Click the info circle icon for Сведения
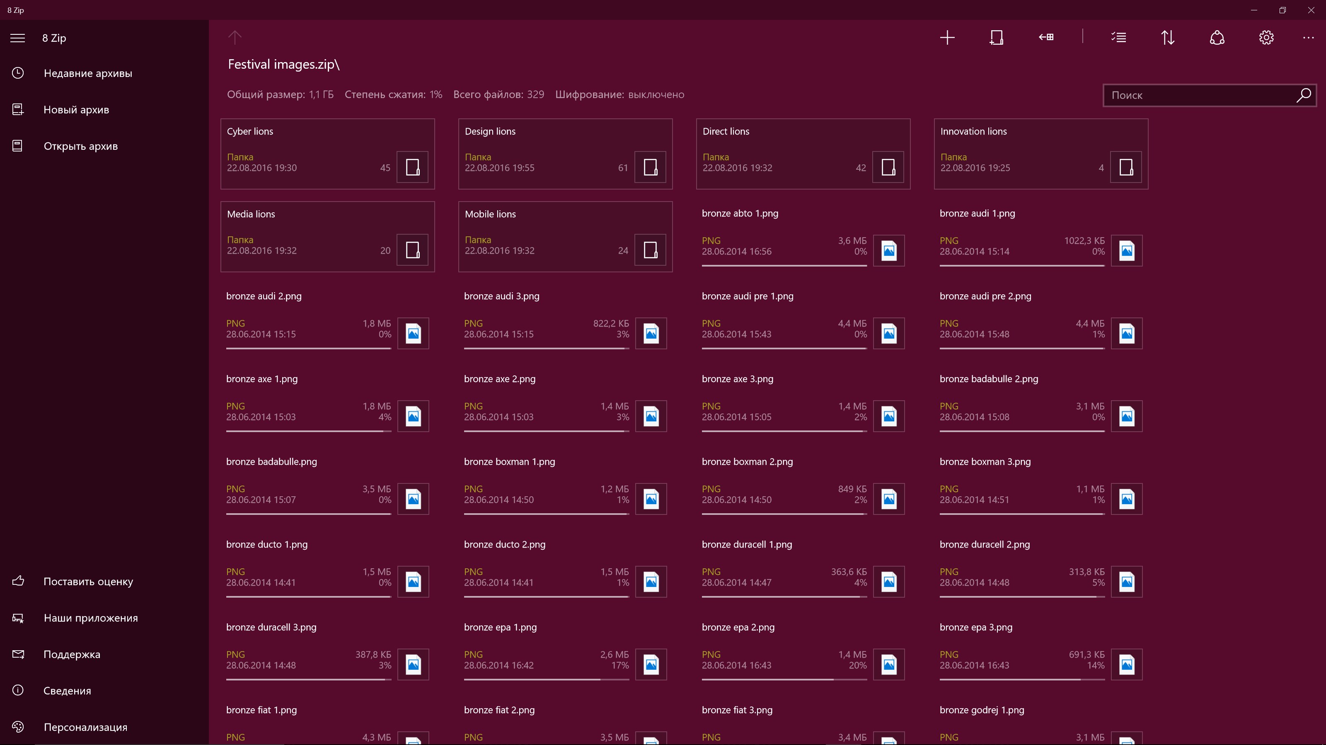This screenshot has height=745, width=1326. pyautogui.click(x=18, y=690)
